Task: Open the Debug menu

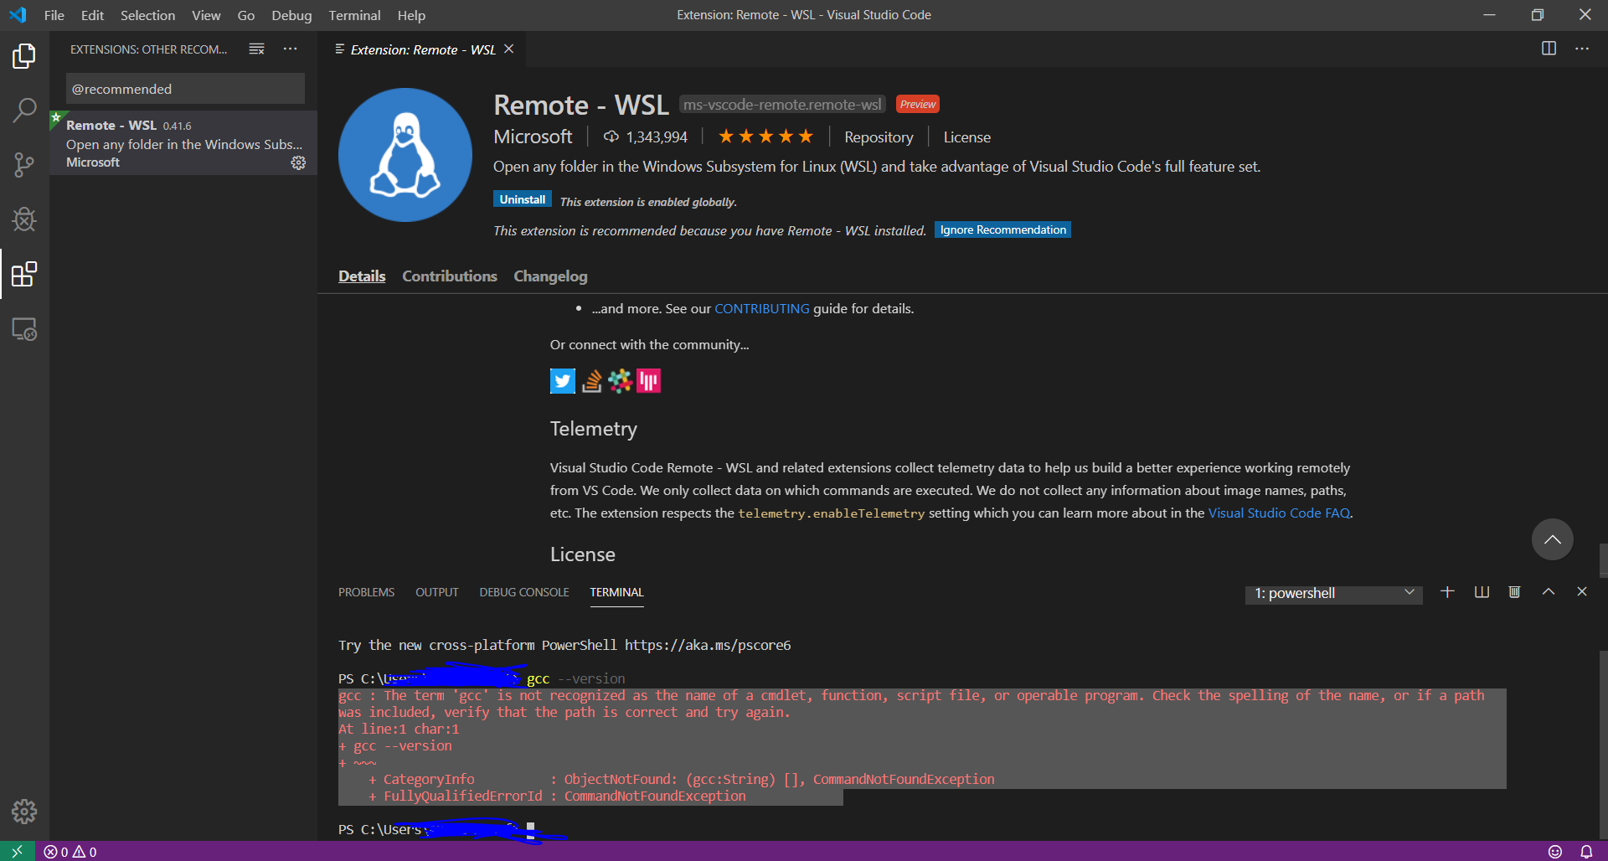Action: pos(291,15)
